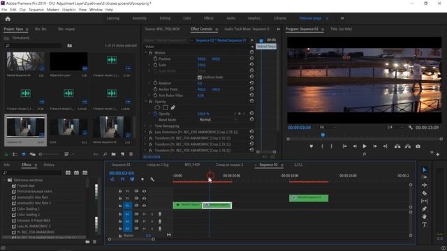Select the Type tool
The width and height of the screenshot is (447, 251).
click(425, 225)
